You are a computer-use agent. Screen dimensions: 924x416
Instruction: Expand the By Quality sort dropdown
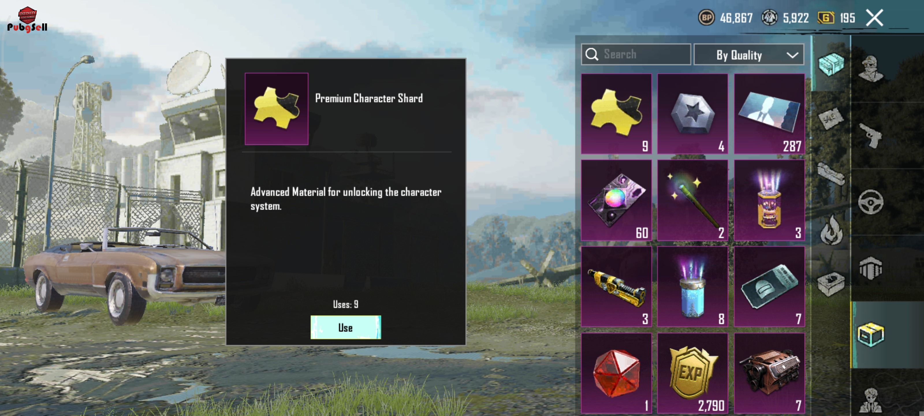[749, 55]
